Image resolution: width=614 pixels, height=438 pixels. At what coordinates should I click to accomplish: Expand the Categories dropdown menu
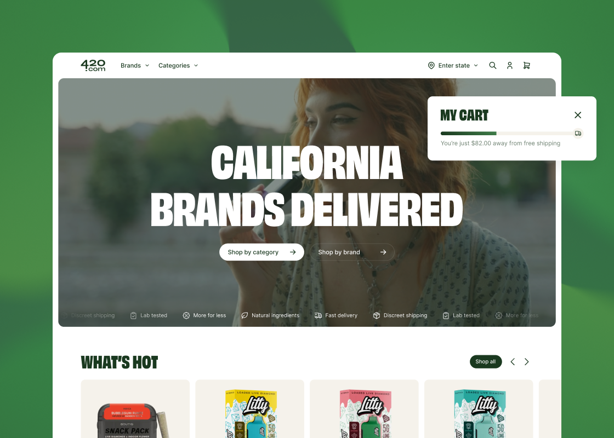point(178,65)
